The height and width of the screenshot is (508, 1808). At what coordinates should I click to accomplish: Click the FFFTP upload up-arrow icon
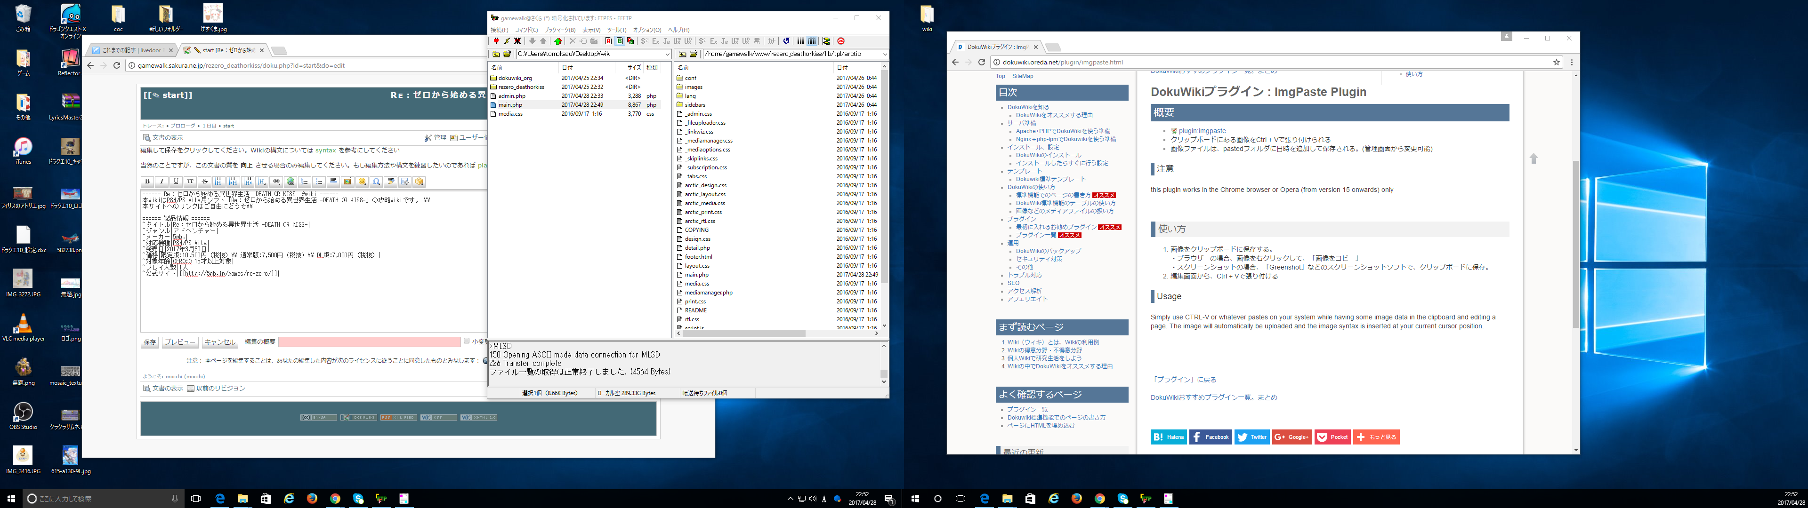point(543,41)
